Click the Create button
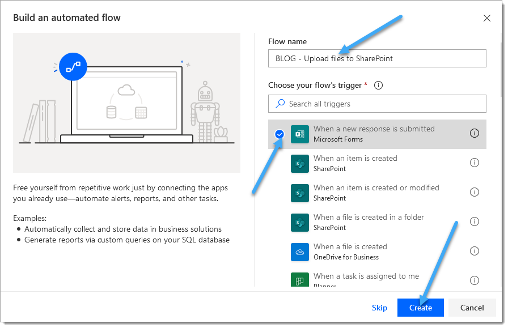 [420, 308]
